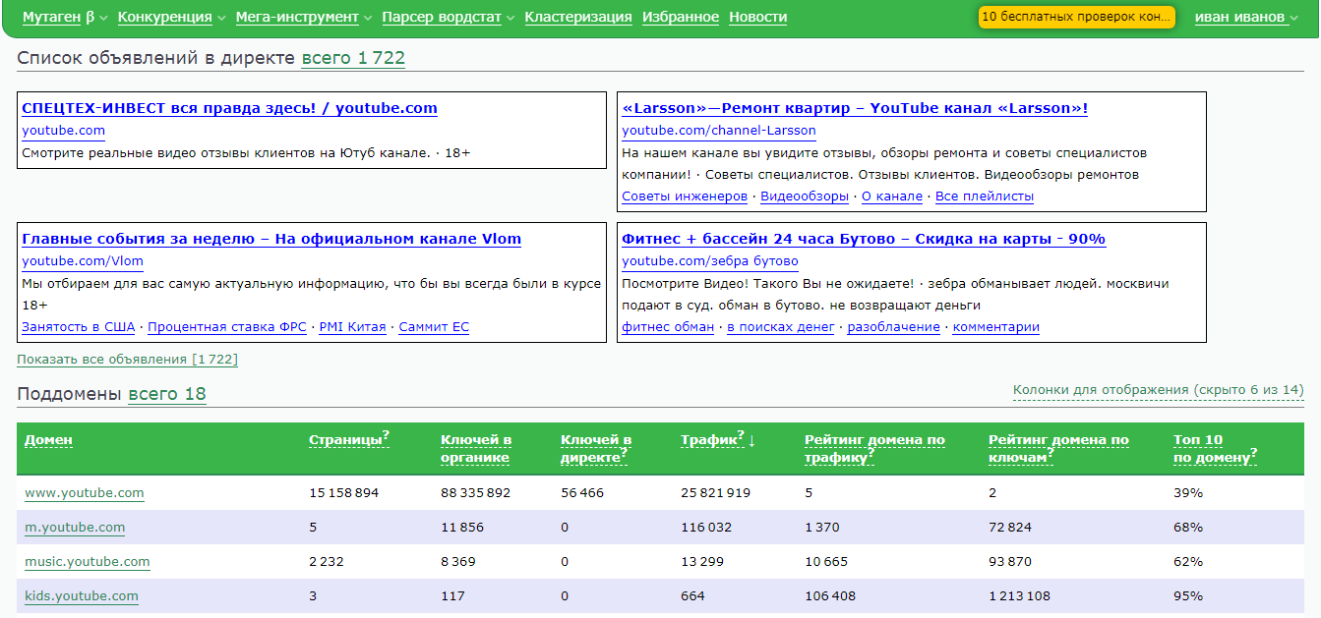The image size is (1321, 618).
Task: Click the youtube.com/Vlom URL
Action: pyautogui.click(x=83, y=261)
